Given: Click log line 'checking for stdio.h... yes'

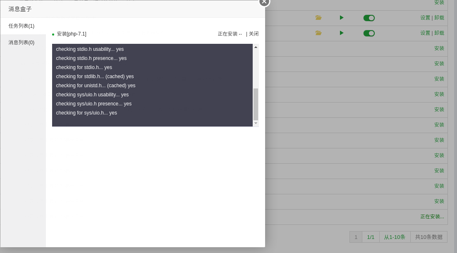Looking at the screenshot, I should point(84,67).
